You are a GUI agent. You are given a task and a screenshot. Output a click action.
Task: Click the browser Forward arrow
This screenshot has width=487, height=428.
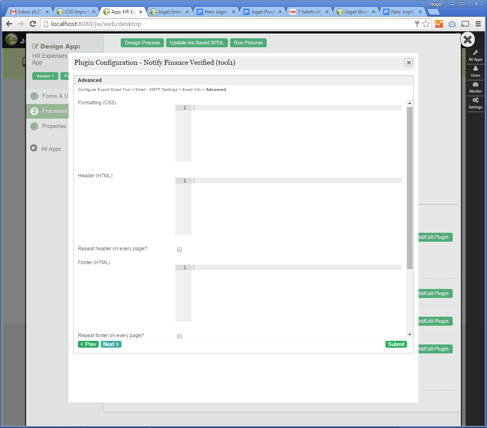pos(21,24)
